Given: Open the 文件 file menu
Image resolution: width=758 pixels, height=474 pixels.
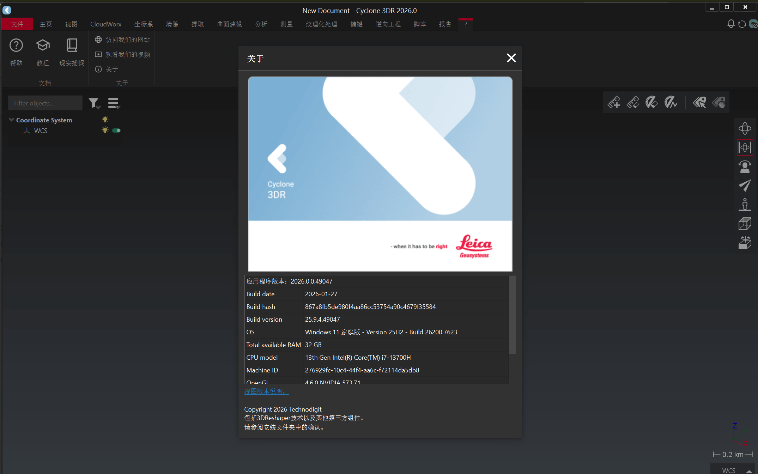Looking at the screenshot, I should 17,24.
